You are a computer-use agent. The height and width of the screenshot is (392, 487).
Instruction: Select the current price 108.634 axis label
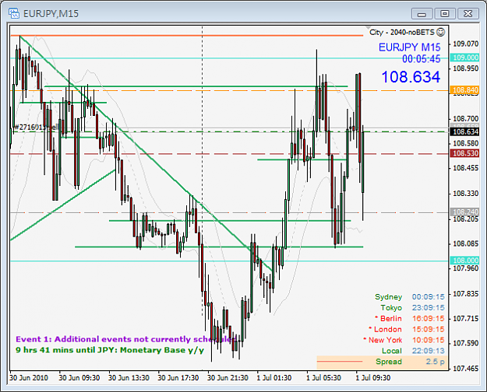(465, 131)
